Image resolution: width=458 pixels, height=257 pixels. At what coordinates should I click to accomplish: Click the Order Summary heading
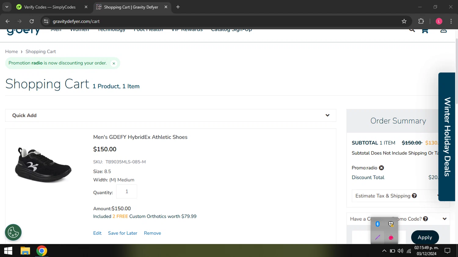tap(398, 121)
